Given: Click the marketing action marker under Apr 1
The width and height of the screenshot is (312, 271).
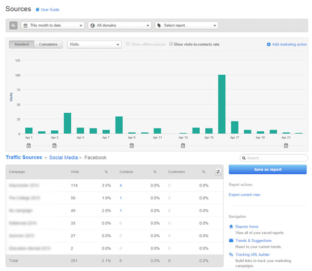Looking at the screenshot, I should [29, 146].
